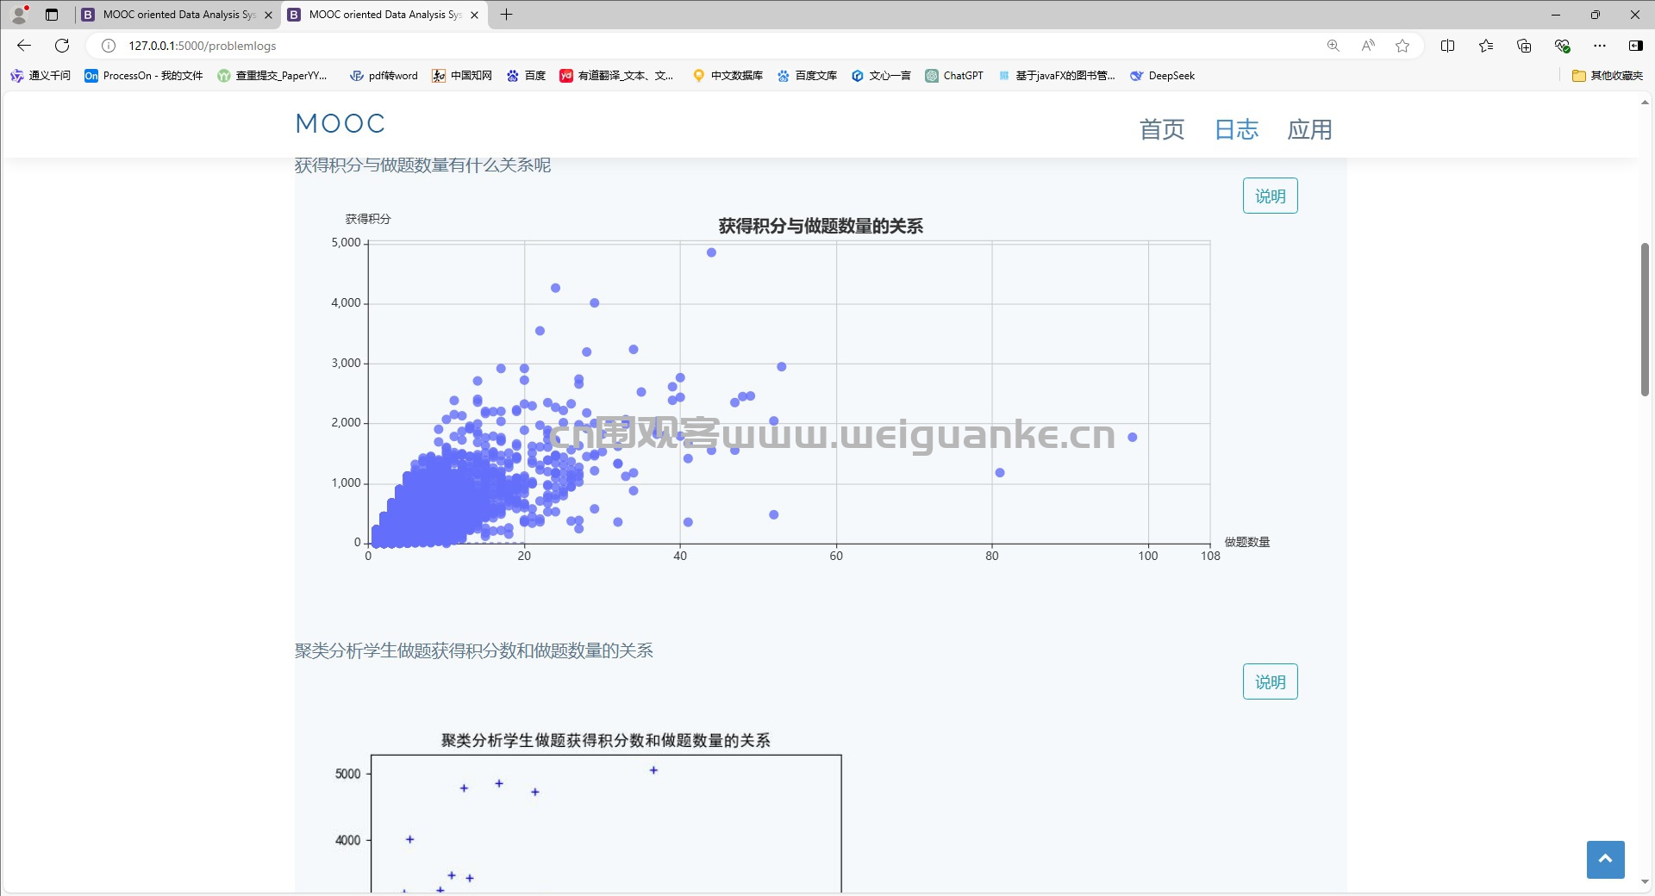Click the rightmost scatter point near 100 questions
The height and width of the screenshot is (896, 1655).
1132,437
